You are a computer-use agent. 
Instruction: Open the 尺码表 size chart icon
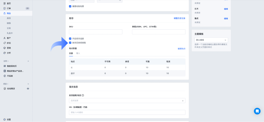point(5,76)
